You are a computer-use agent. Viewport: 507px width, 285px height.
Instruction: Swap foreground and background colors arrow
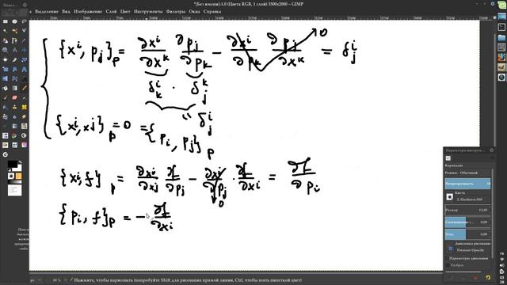pos(20,162)
